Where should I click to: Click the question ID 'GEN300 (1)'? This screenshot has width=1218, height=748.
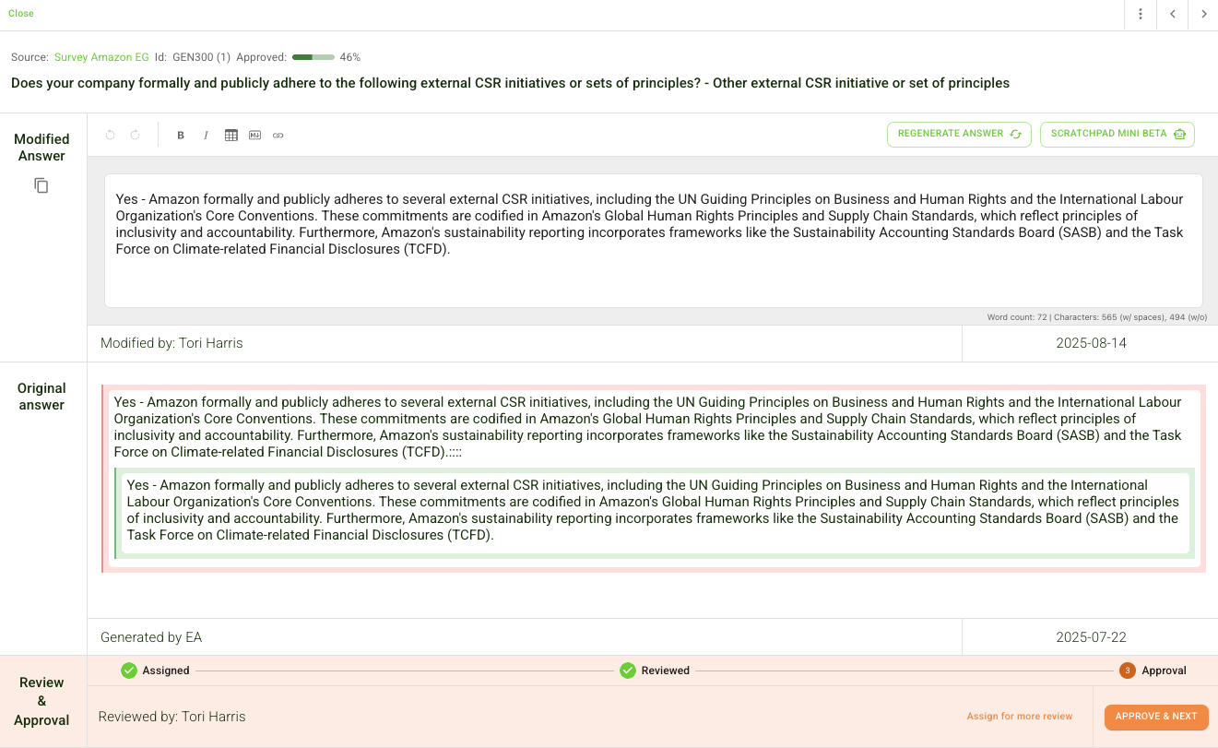202,57
